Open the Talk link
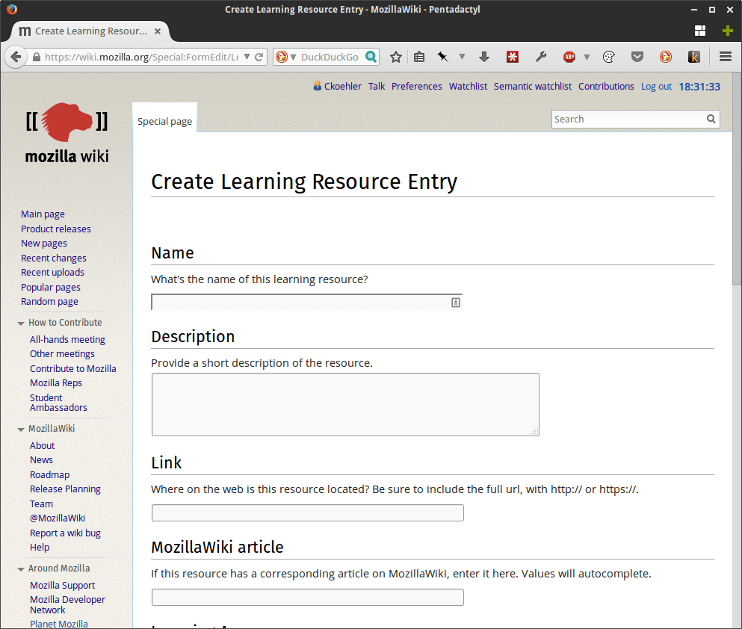This screenshot has width=742, height=629. click(377, 87)
